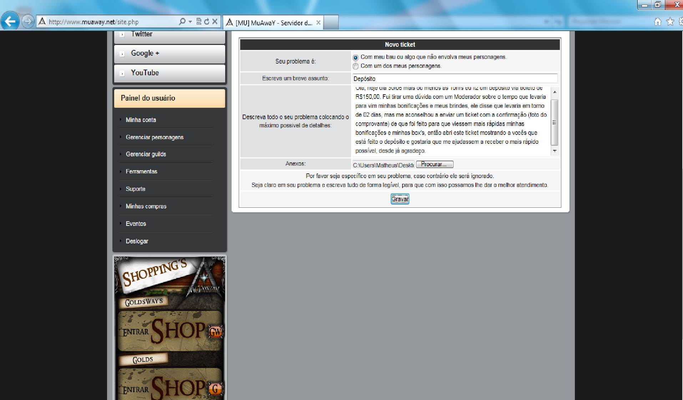The width and height of the screenshot is (683, 400).
Task: Click the subject field containing Depósito
Action: (454, 79)
